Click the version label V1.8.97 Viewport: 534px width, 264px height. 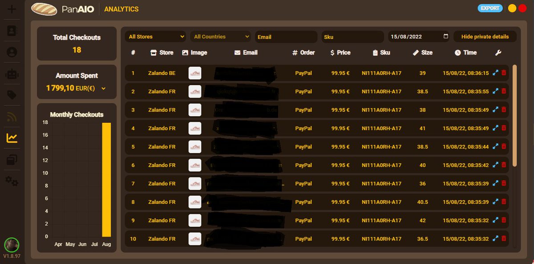(12, 256)
